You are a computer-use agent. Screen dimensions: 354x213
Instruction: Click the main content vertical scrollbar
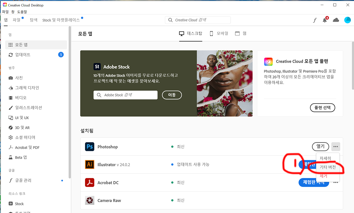coord(353,66)
